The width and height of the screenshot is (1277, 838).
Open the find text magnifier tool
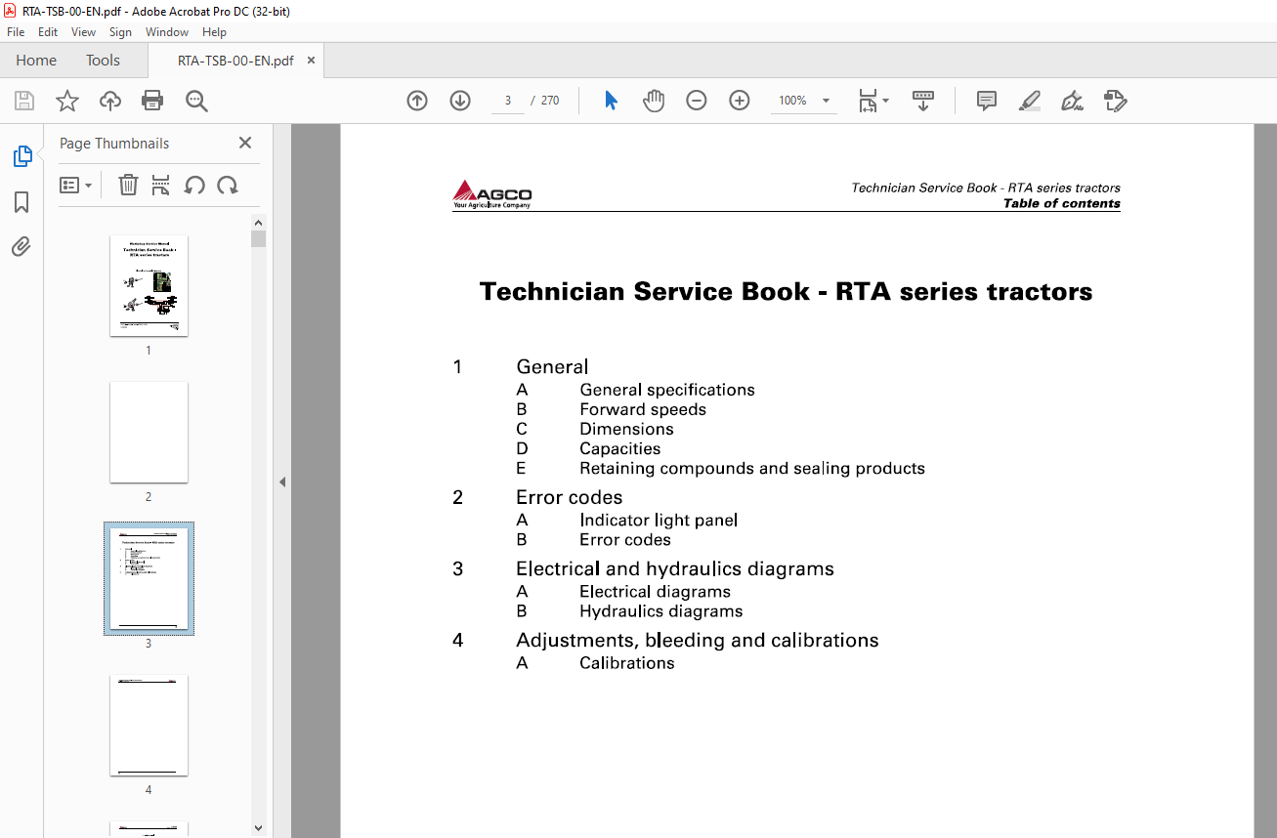pos(196,101)
